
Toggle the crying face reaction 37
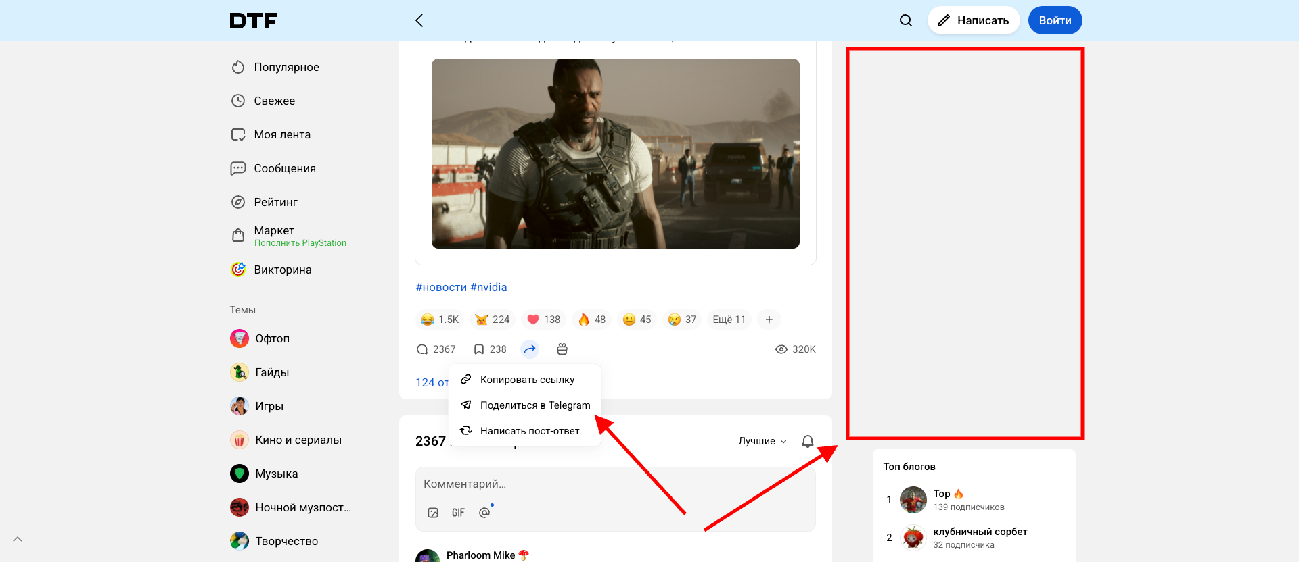click(x=682, y=320)
